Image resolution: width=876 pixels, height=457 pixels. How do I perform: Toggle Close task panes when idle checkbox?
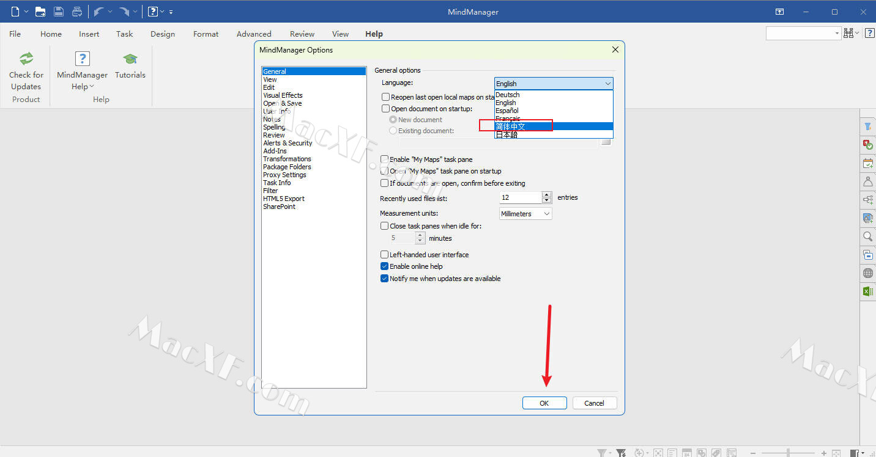[384, 226]
